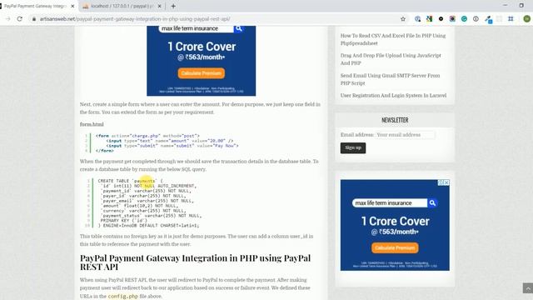This screenshot has height=300, width=533.
Task: Open Drag And Drop File Upload link
Action: (391, 59)
